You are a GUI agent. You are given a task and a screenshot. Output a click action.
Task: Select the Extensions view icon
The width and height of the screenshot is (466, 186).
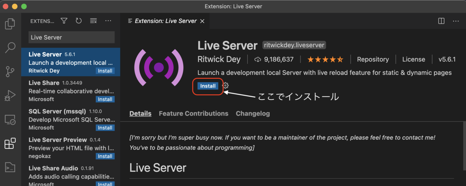click(10, 144)
